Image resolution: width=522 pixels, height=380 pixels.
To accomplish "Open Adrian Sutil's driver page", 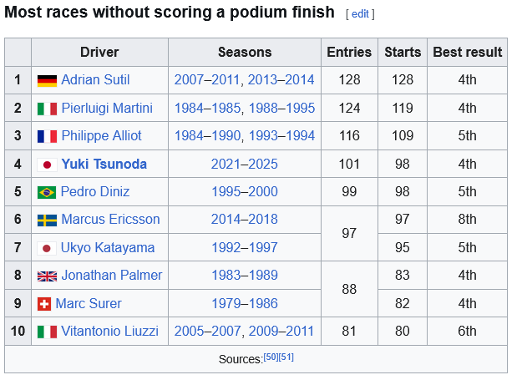I will [x=95, y=80].
